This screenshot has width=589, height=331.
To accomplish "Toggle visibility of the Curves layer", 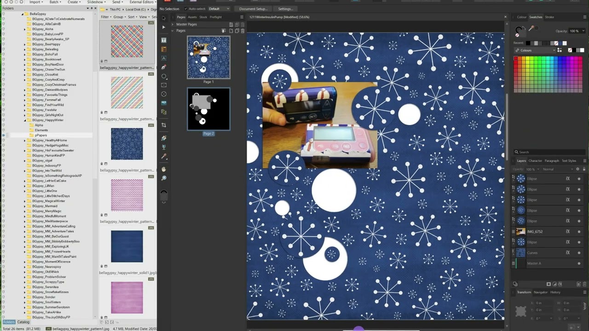I will tap(579, 253).
